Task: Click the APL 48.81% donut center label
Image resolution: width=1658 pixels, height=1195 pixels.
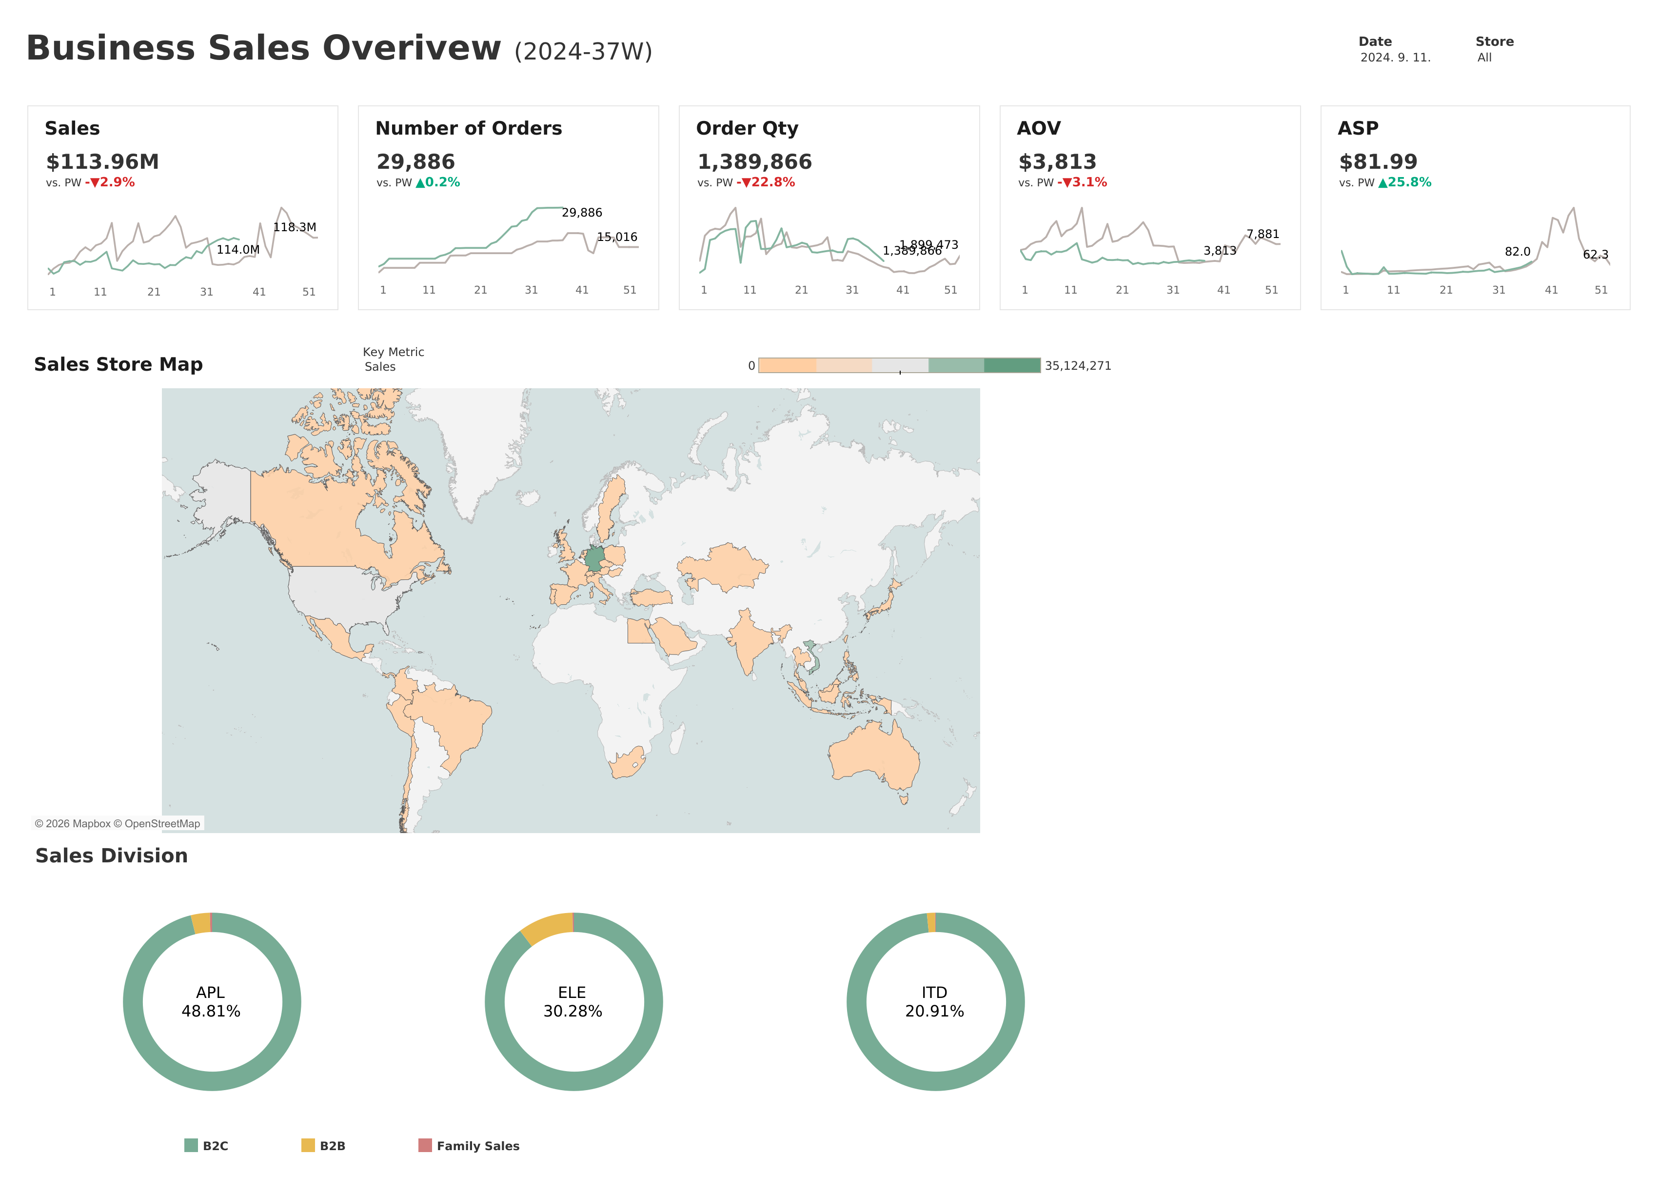Action: 211,1002
